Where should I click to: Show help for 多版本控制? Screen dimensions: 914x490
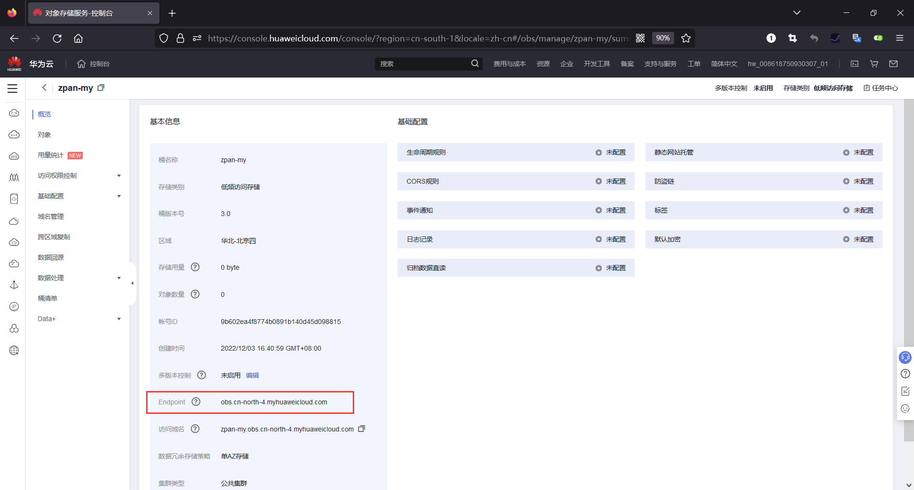click(202, 375)
